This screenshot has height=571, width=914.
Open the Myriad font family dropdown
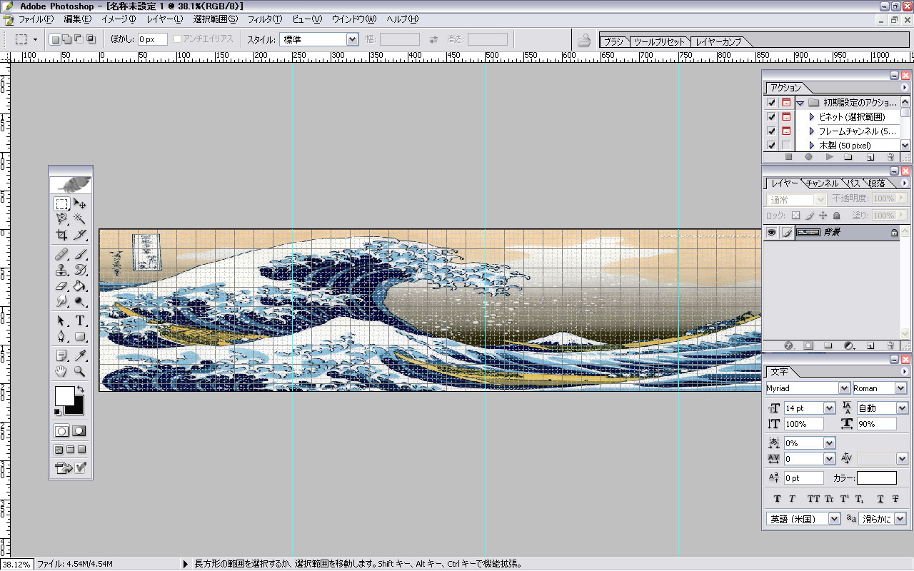pyautogui.click(x=844, y=388)
